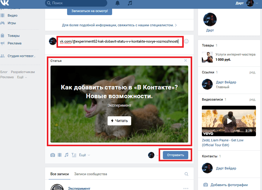This screenshot has width=262, height=190.
Task: Click the Эксперимент post avatar
Action: click(x=57, y=187)
